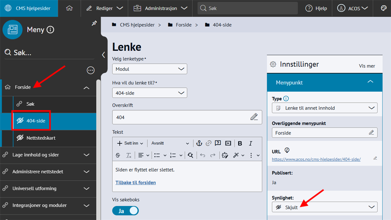Open the Velg lenketype dropdown
Image resolution: width=391 pixels, height=220 pixels.
click(150, 69)
